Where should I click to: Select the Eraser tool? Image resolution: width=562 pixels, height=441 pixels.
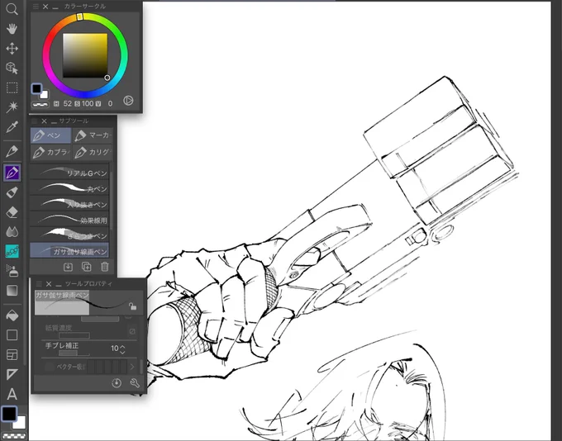12,212
